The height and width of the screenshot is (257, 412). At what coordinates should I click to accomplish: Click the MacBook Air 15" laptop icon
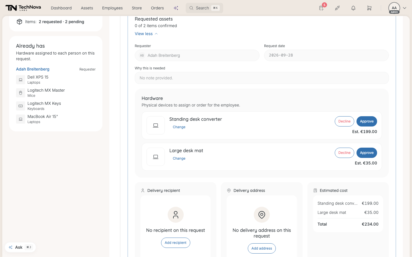[x=21, y=119]
